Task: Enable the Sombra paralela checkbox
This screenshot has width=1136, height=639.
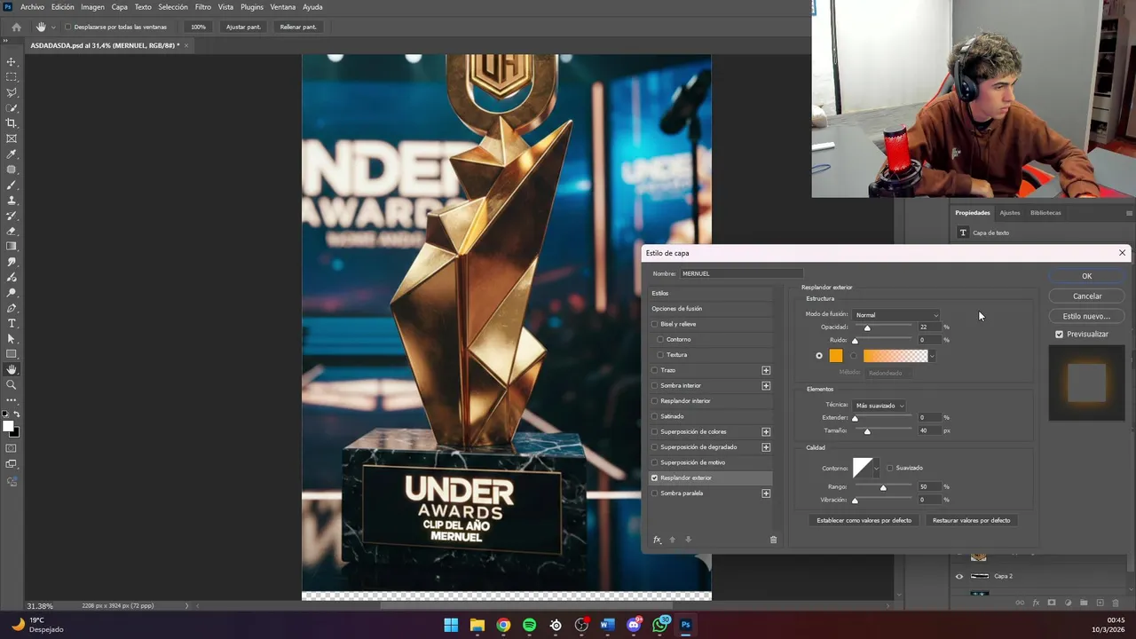Action: click(655, 493)
